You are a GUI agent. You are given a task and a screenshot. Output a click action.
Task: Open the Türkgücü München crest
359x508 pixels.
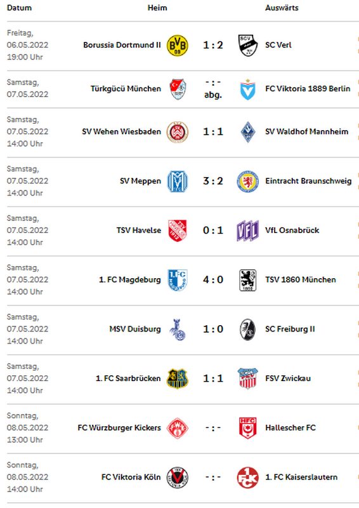(x=178, y=89)
